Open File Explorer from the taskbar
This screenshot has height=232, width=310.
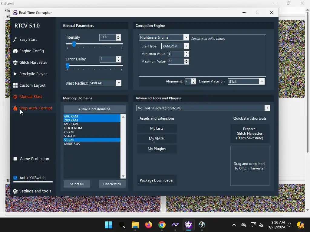(135, 225)
